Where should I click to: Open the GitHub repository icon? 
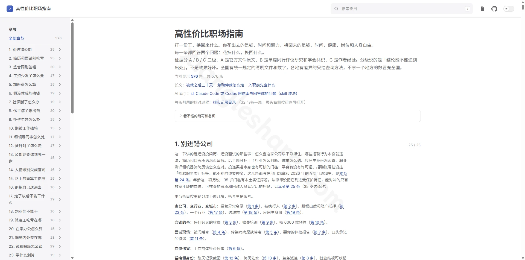pos(494,9)
